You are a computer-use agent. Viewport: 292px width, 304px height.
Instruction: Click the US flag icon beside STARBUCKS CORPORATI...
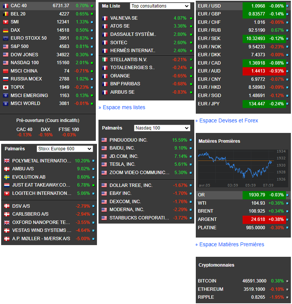[104, 218]
